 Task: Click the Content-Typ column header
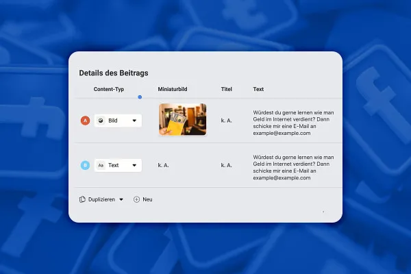coord(109,89)
